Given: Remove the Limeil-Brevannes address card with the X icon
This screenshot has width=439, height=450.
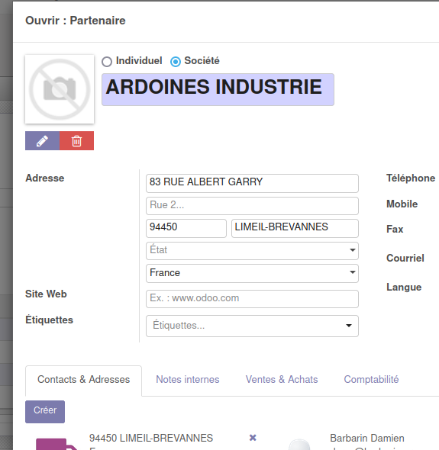Looking at the screenshot, I should 253,438.
